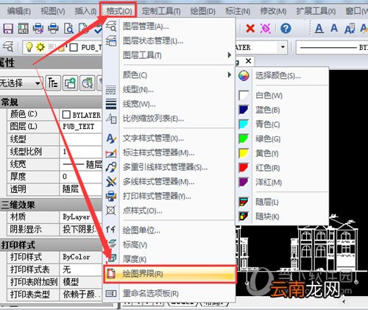Select Plot Style Manager (打印样式管理器)
This screenshot has height=310, width=368.
pyautogui.click(x=169, y=196)
